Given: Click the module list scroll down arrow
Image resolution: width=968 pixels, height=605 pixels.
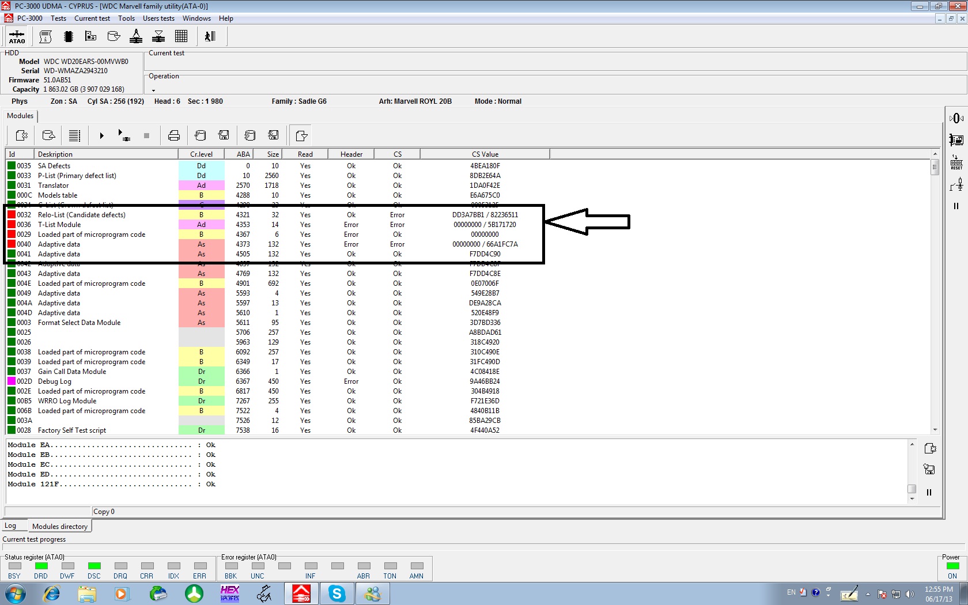Looking at the screenshot, I should 935,430.
